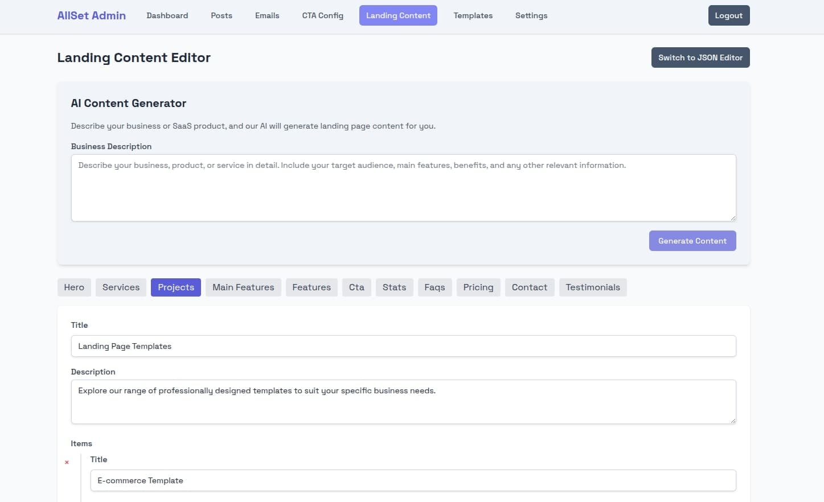Navigate to the Dashboard page
This screenshot has width=824, height=502.
click(x=167, y=15)
